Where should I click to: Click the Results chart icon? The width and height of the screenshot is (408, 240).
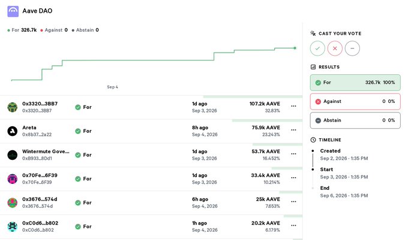[x=313, y=67]
